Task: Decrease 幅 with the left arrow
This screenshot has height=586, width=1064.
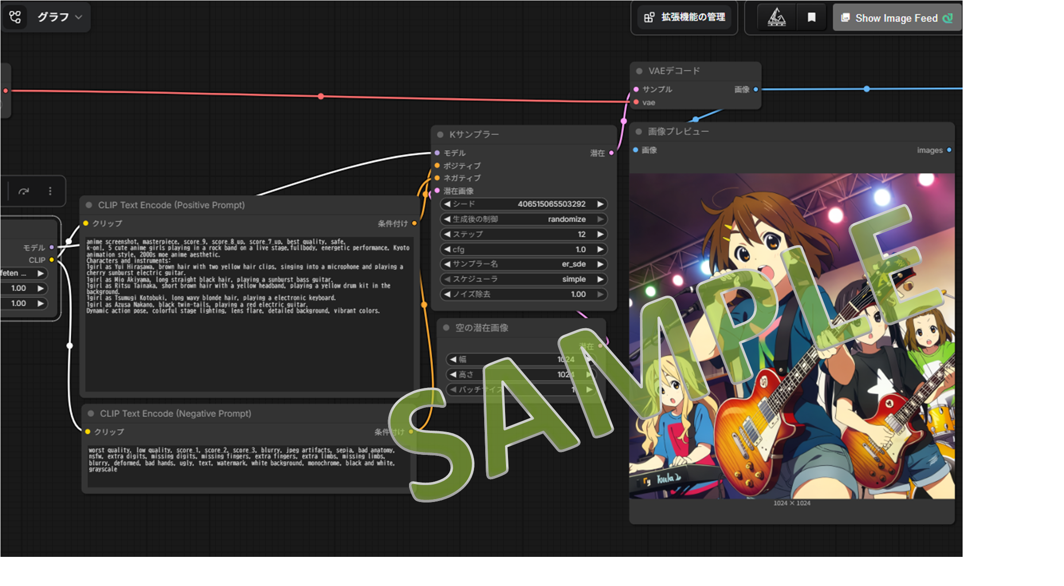Action: [453, 360]
